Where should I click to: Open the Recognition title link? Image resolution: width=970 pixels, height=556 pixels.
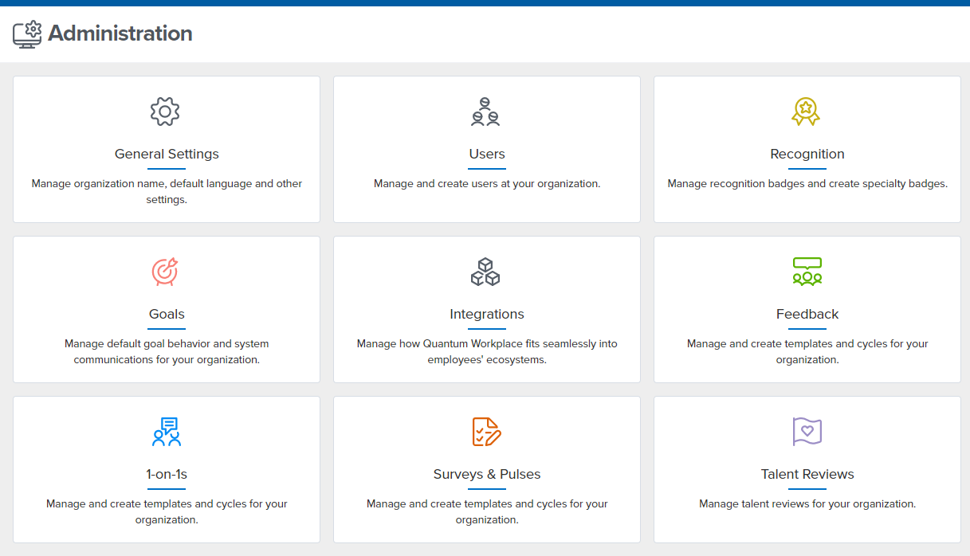(x=807, y=154)
